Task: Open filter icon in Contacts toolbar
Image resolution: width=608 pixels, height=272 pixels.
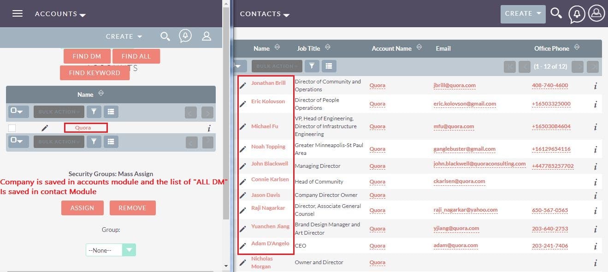Action: [312, 66]
